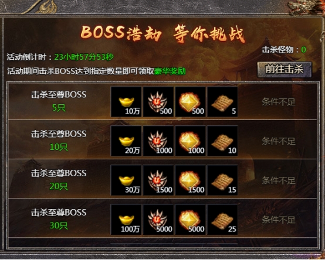
Task: Select the scroll reward icon with quantity 15
Action: click(x=222, y=180)
